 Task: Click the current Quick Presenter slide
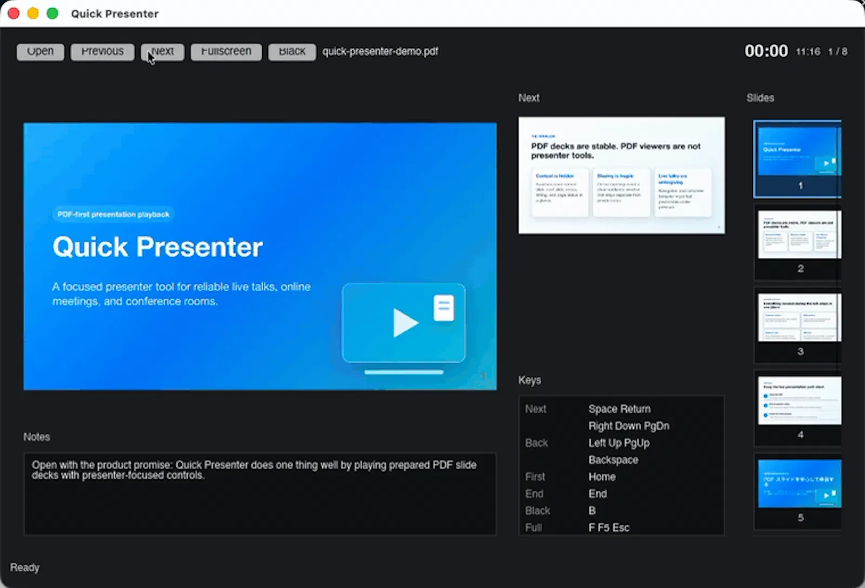[x=260, y=256]
